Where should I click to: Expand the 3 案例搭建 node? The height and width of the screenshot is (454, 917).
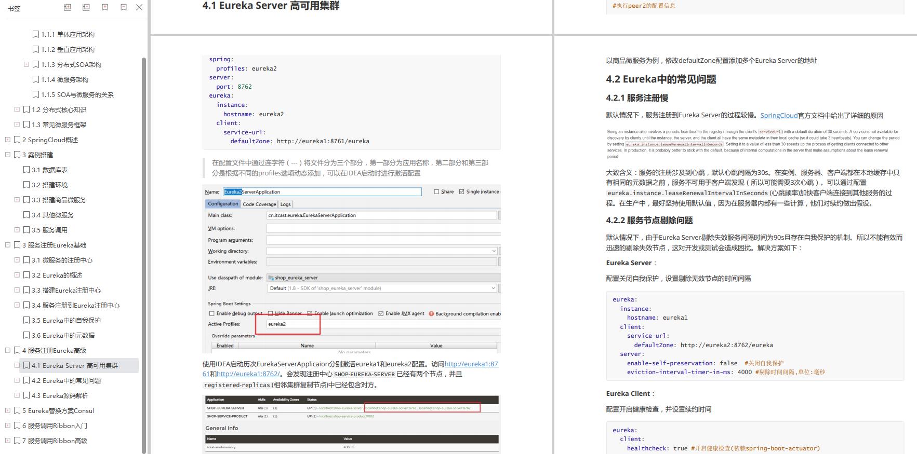(x=8, y=155)
